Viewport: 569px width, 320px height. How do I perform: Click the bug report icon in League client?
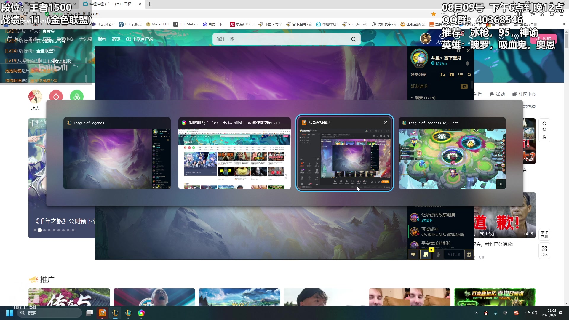click(x=469, y=254)
